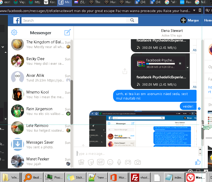Open the emoji picker
This screenshot has width=212, height=182.
(x=110, y=162)
